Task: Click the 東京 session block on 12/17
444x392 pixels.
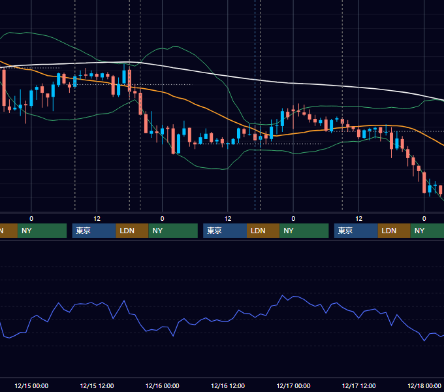Action: [356, 231]
